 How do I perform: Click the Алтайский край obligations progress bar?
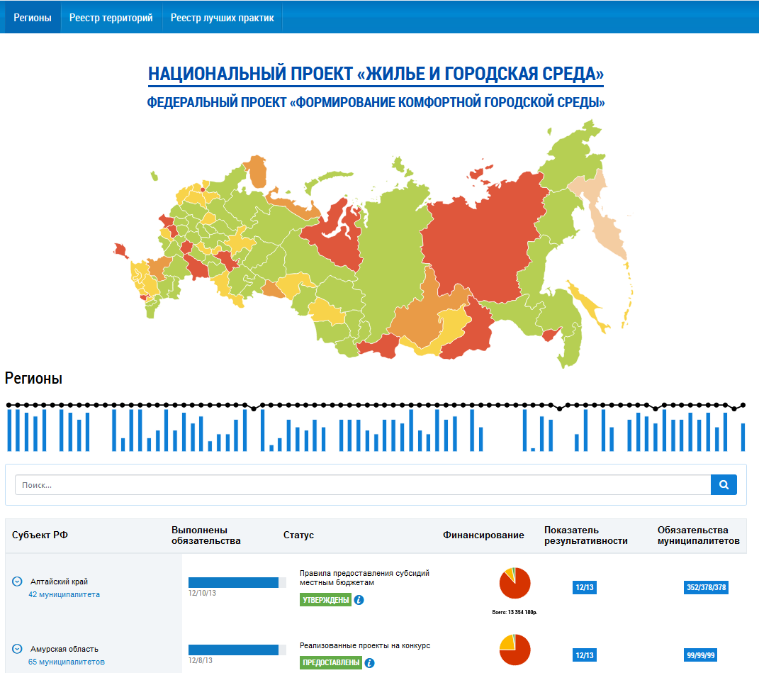(x=237, y=582)
